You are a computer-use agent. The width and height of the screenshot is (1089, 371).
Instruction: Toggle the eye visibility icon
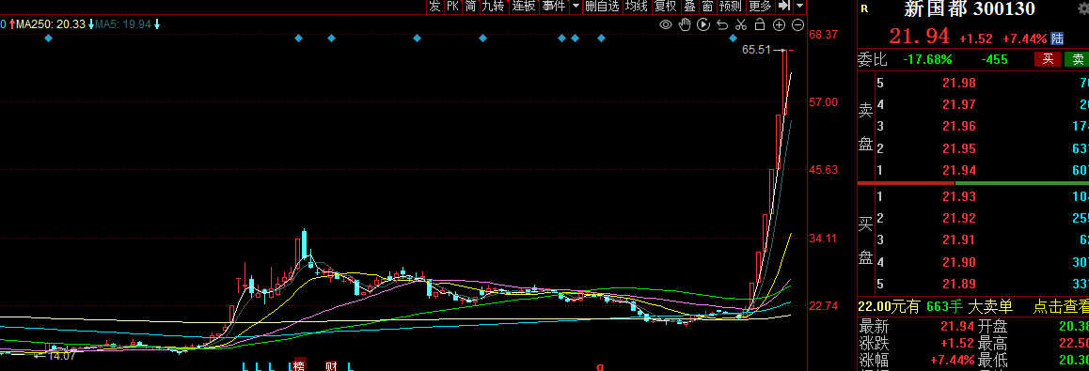[666, 25]
